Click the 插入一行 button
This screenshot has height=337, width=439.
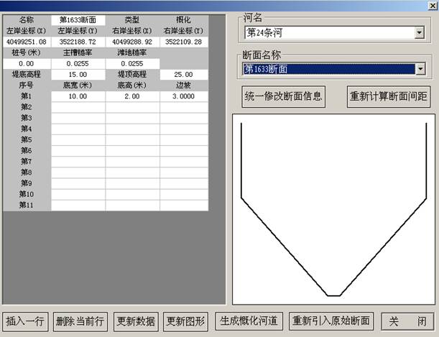[26, 320]
